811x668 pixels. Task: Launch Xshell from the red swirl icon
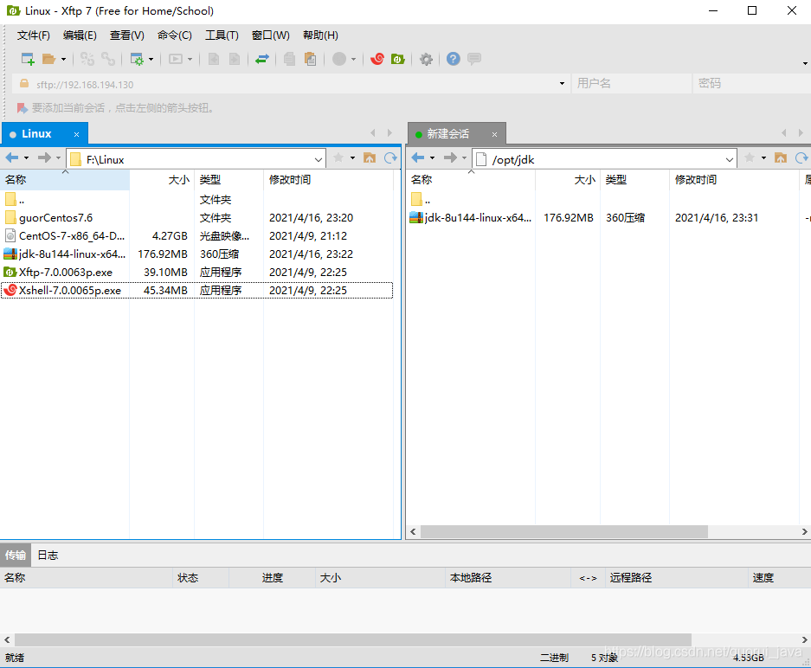[x=377, y=59]
